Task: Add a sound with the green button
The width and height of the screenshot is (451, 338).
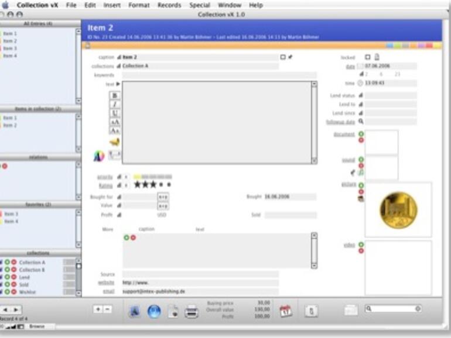Action: coord(361,160)
